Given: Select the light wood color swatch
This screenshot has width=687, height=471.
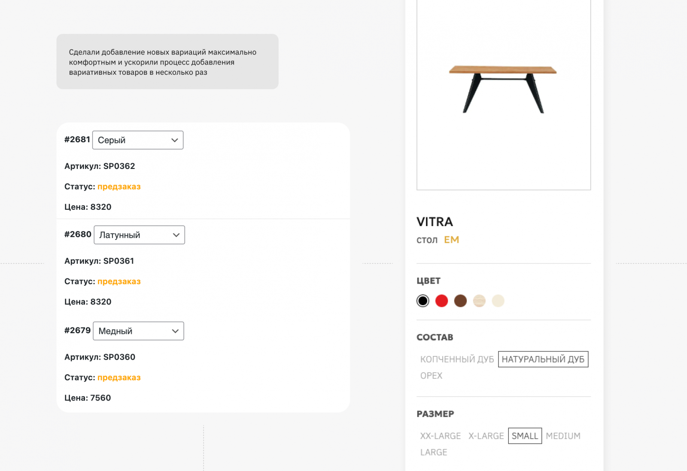Looking at the screenshot, I should (x=479, y=301).
